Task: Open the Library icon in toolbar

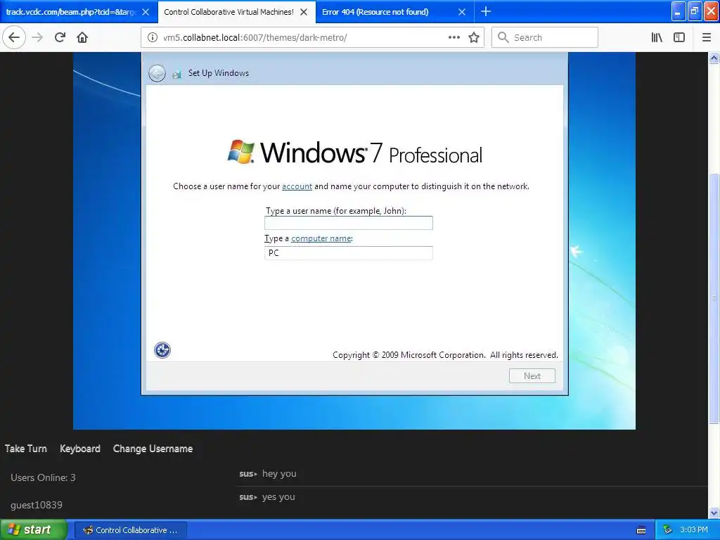Action: click(657, 37)
